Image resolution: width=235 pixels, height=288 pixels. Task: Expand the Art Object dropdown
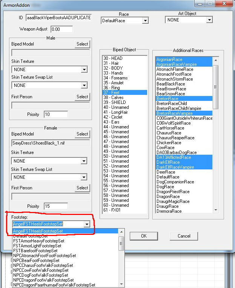209,20
